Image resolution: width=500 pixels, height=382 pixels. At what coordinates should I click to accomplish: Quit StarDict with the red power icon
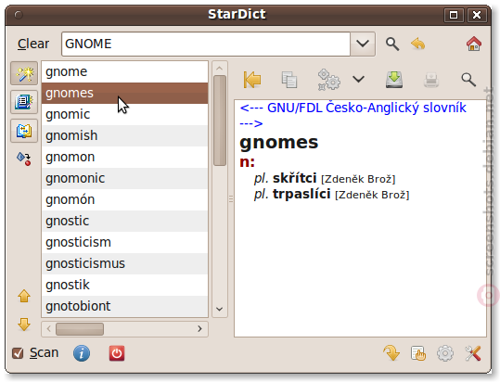point(117,353)
